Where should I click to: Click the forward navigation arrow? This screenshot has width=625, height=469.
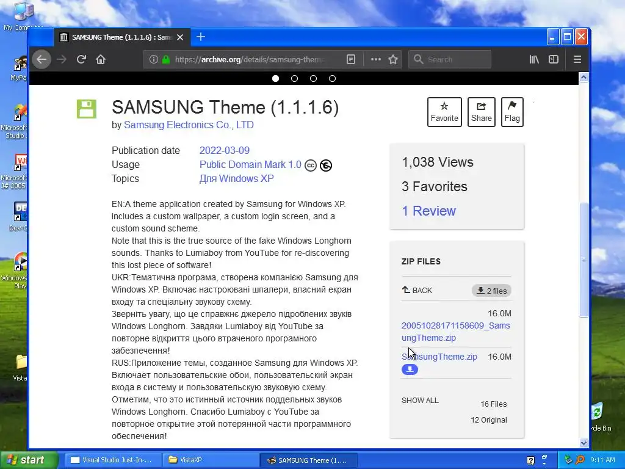point(62,59)
